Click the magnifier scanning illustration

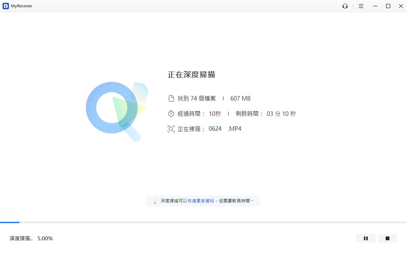pos(117,111)
